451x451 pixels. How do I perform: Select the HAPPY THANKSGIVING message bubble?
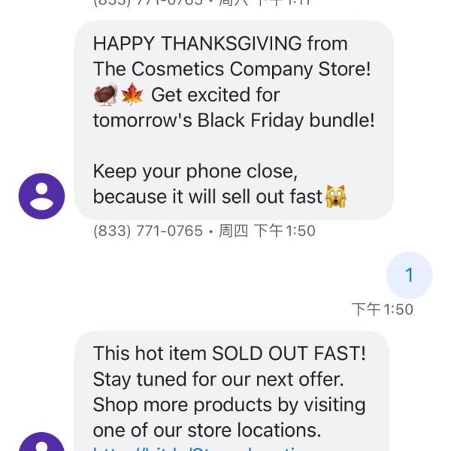click(x=234, y=120)
